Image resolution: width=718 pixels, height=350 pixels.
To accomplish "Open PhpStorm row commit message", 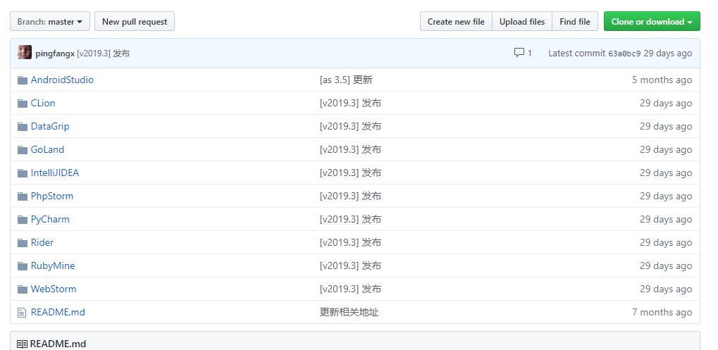I will (x=350, y=196).
